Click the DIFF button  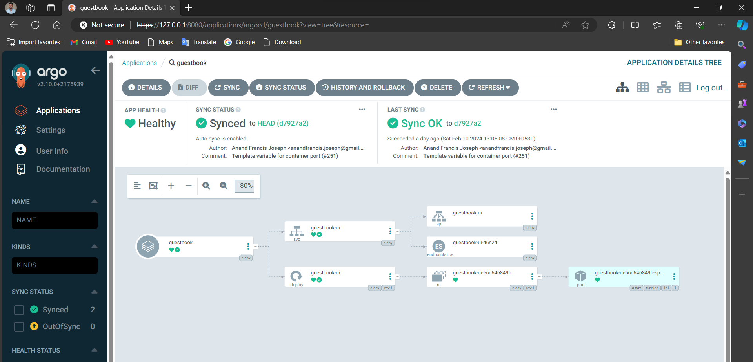tap(189, 88)
